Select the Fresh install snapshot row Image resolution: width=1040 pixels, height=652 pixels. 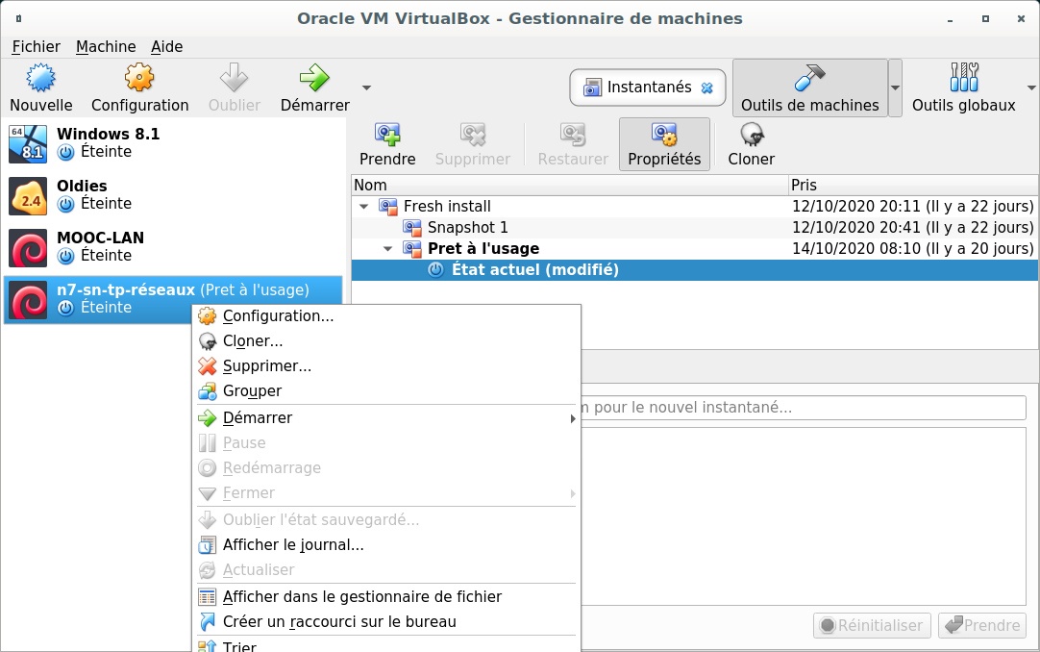point(694,207)
